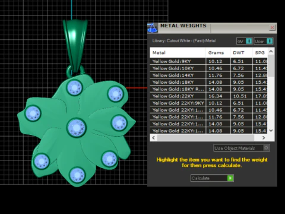
Task: Click the Library: Cutout White label
Action: coord(184,41)
